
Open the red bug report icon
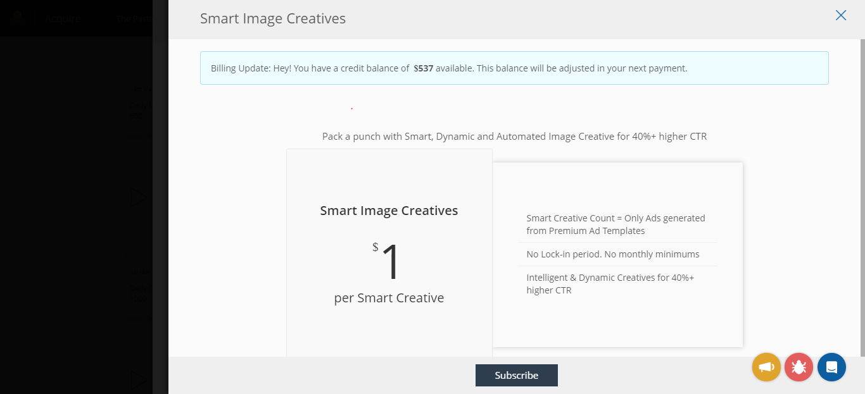coord(799,367)
